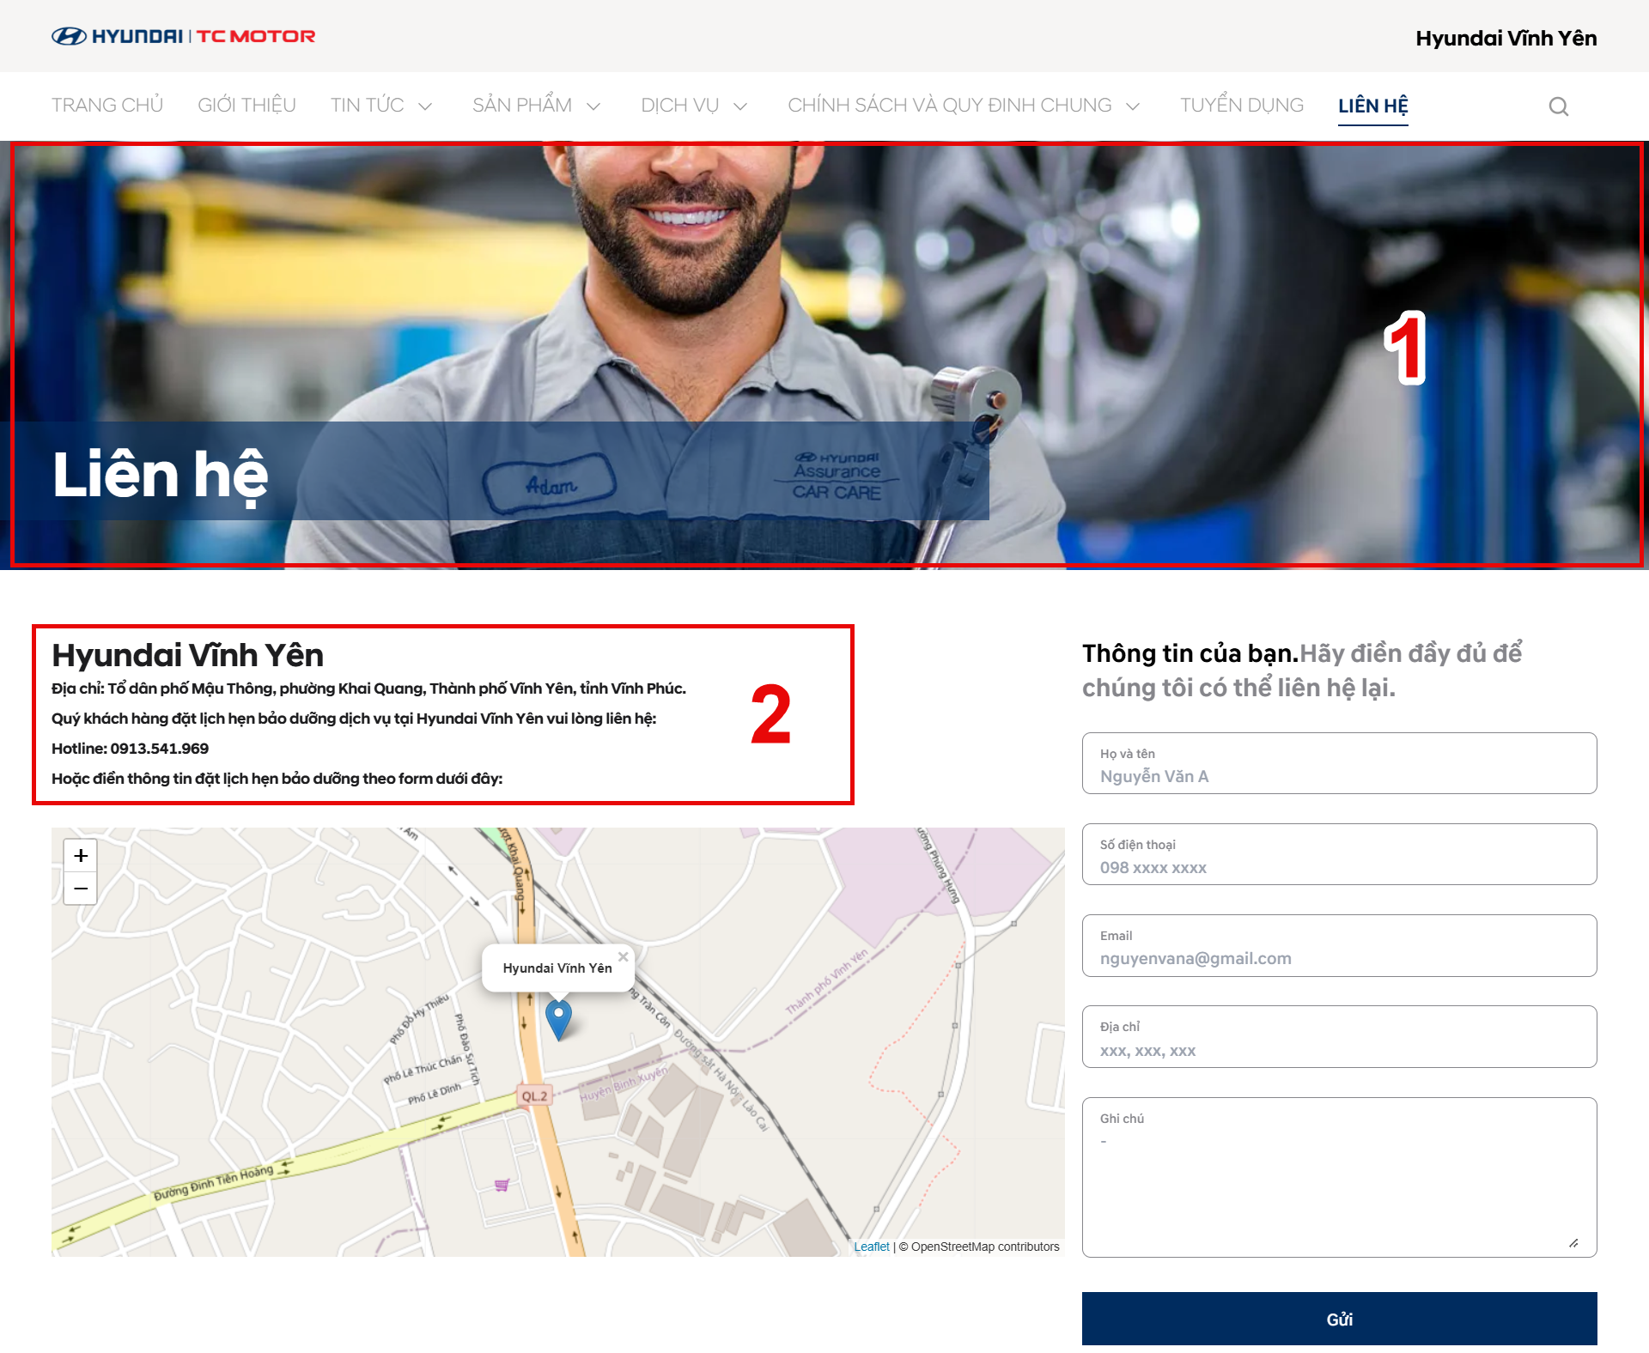Viewport: 1649px width, 1353px height.
Task: Close the Hyundai Vĩnh Yên map popup
Action: (x=624, y=956)
